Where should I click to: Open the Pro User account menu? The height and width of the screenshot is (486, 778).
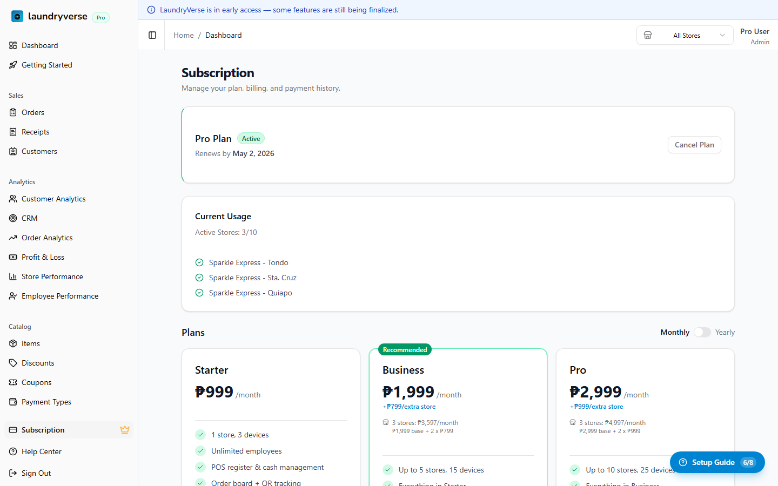(754, 36)
